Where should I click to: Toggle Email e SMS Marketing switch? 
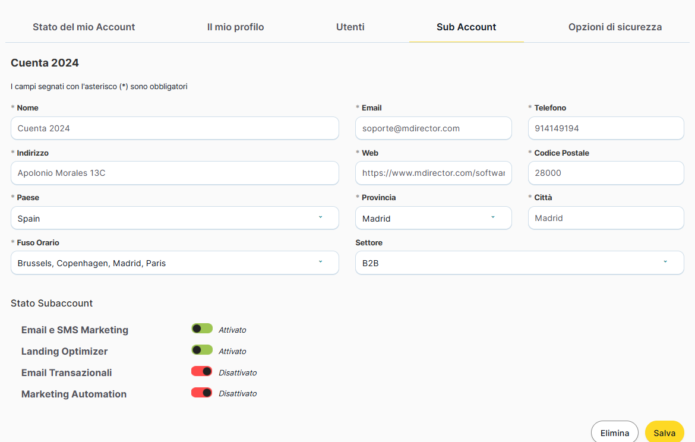point(202,329)
